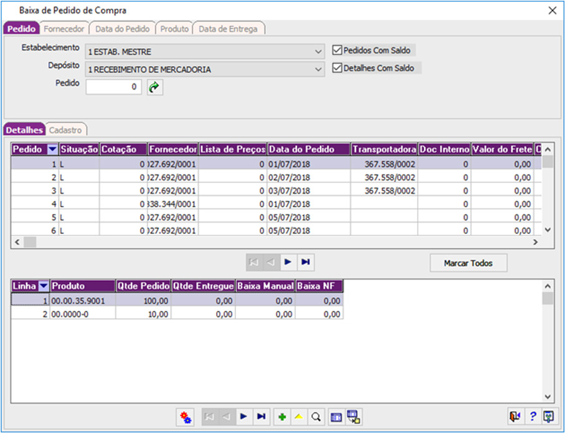Viewport: 566px width, 434px height.
Task: Click the Produto column header in items grid
Action: 83,286
